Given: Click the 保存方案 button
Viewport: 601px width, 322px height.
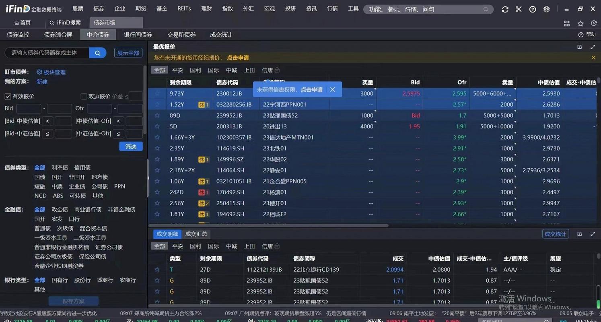Looking at the screenshot, I should [x=74, y=301].
